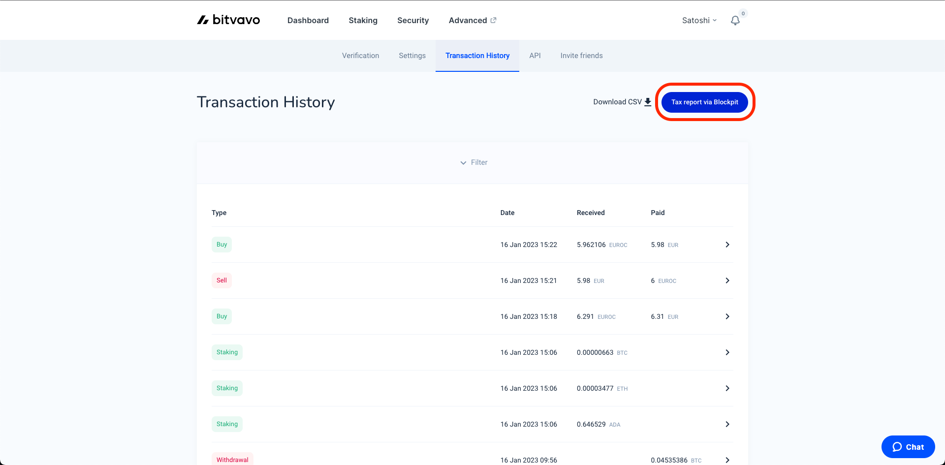Screen dimensions: 945x465
Task: Click date 16 Jan 2023 15:22
Action: tap(529, 245)
